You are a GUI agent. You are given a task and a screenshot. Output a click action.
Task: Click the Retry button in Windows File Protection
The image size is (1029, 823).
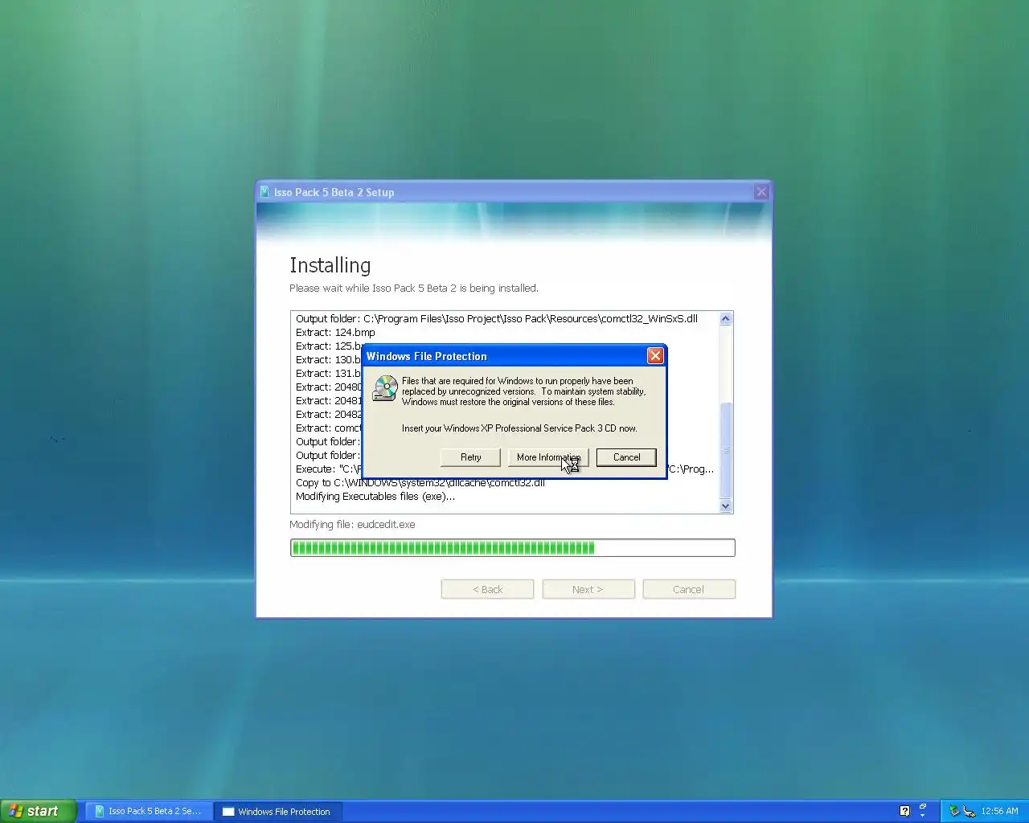470,457
